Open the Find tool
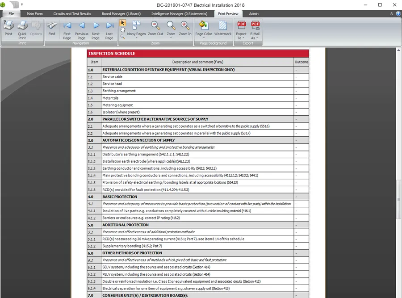This screenshot has width=402, height=298. (x=52, y=28)
